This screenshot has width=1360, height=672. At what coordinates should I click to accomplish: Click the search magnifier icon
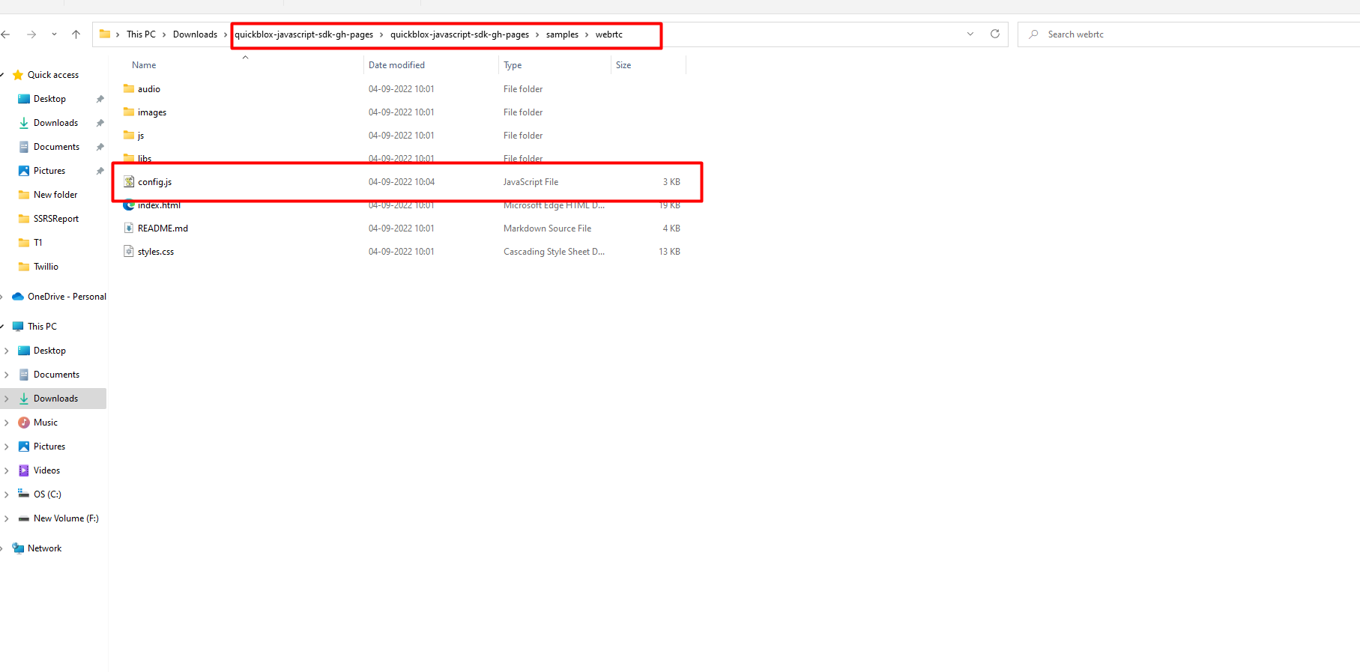1033,34
